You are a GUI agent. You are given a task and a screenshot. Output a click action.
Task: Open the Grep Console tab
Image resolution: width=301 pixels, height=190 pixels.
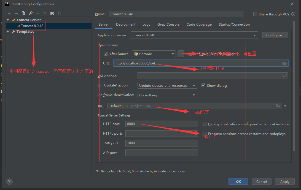point(168,25)
